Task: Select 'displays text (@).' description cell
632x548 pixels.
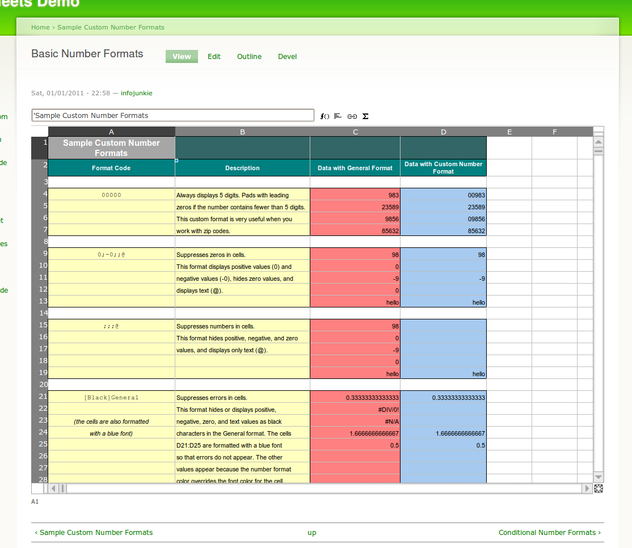Action: point(243,290)
